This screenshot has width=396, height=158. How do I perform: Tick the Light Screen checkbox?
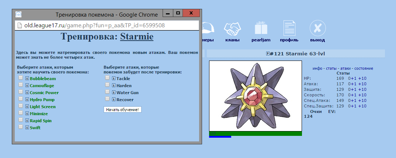pos(21,106)
